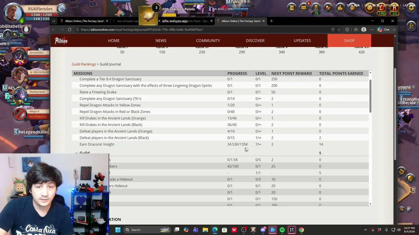
Task: Click the 34.53K/135K progress value
Action: (x=238, y=144)
